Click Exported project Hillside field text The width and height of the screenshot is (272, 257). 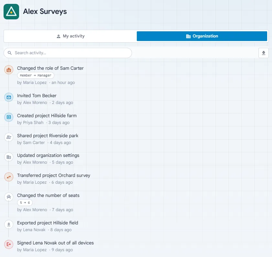tap(48, 223)
